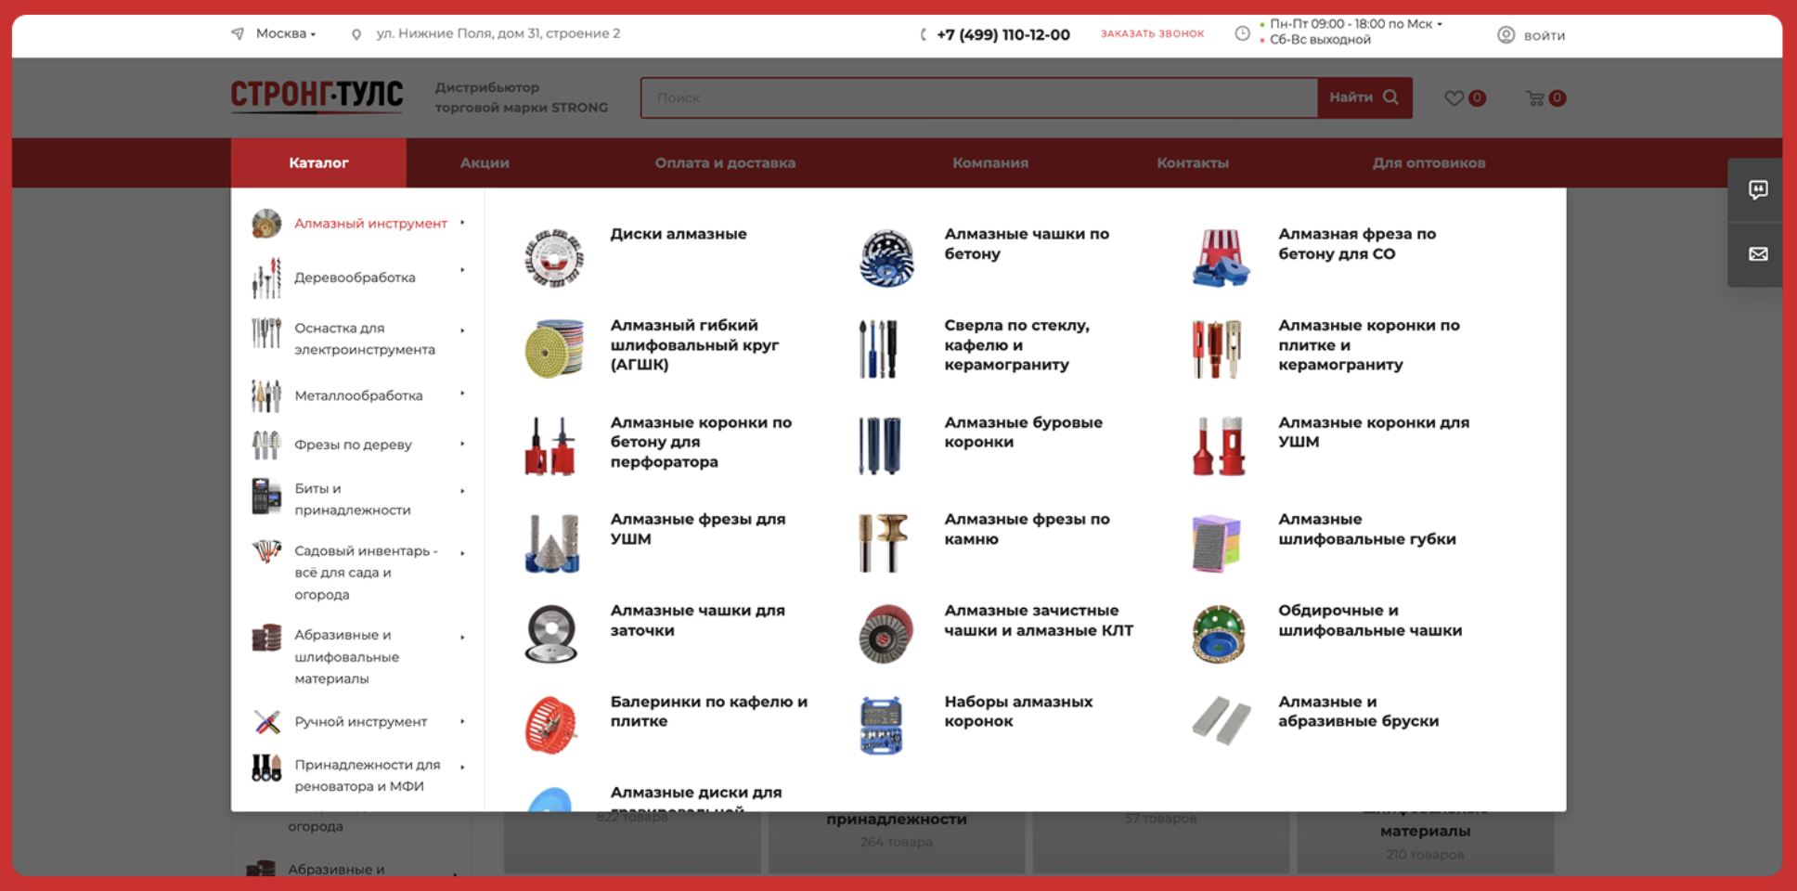The width and height of the screenshot is (1797, 891).
Task: Open Алмазные чашки по бетону category
Action: point(1026,244)
